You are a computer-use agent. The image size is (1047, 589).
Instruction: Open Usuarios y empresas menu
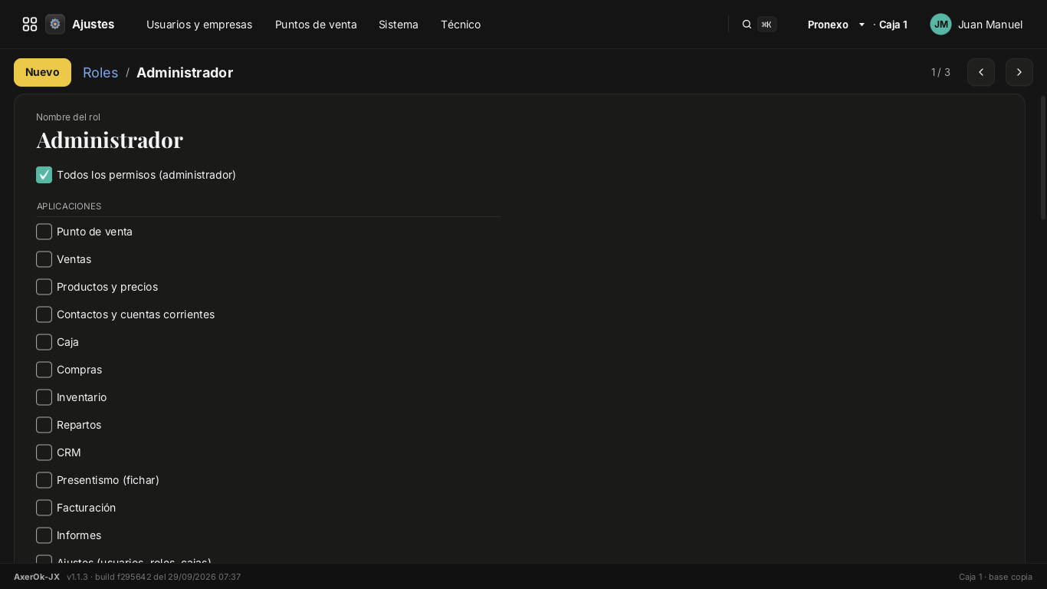pyautogui.click(x=199, y=25)
